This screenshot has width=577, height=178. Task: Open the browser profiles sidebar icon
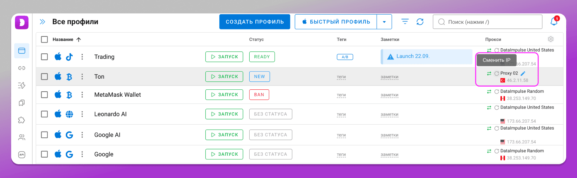point(22,51)
